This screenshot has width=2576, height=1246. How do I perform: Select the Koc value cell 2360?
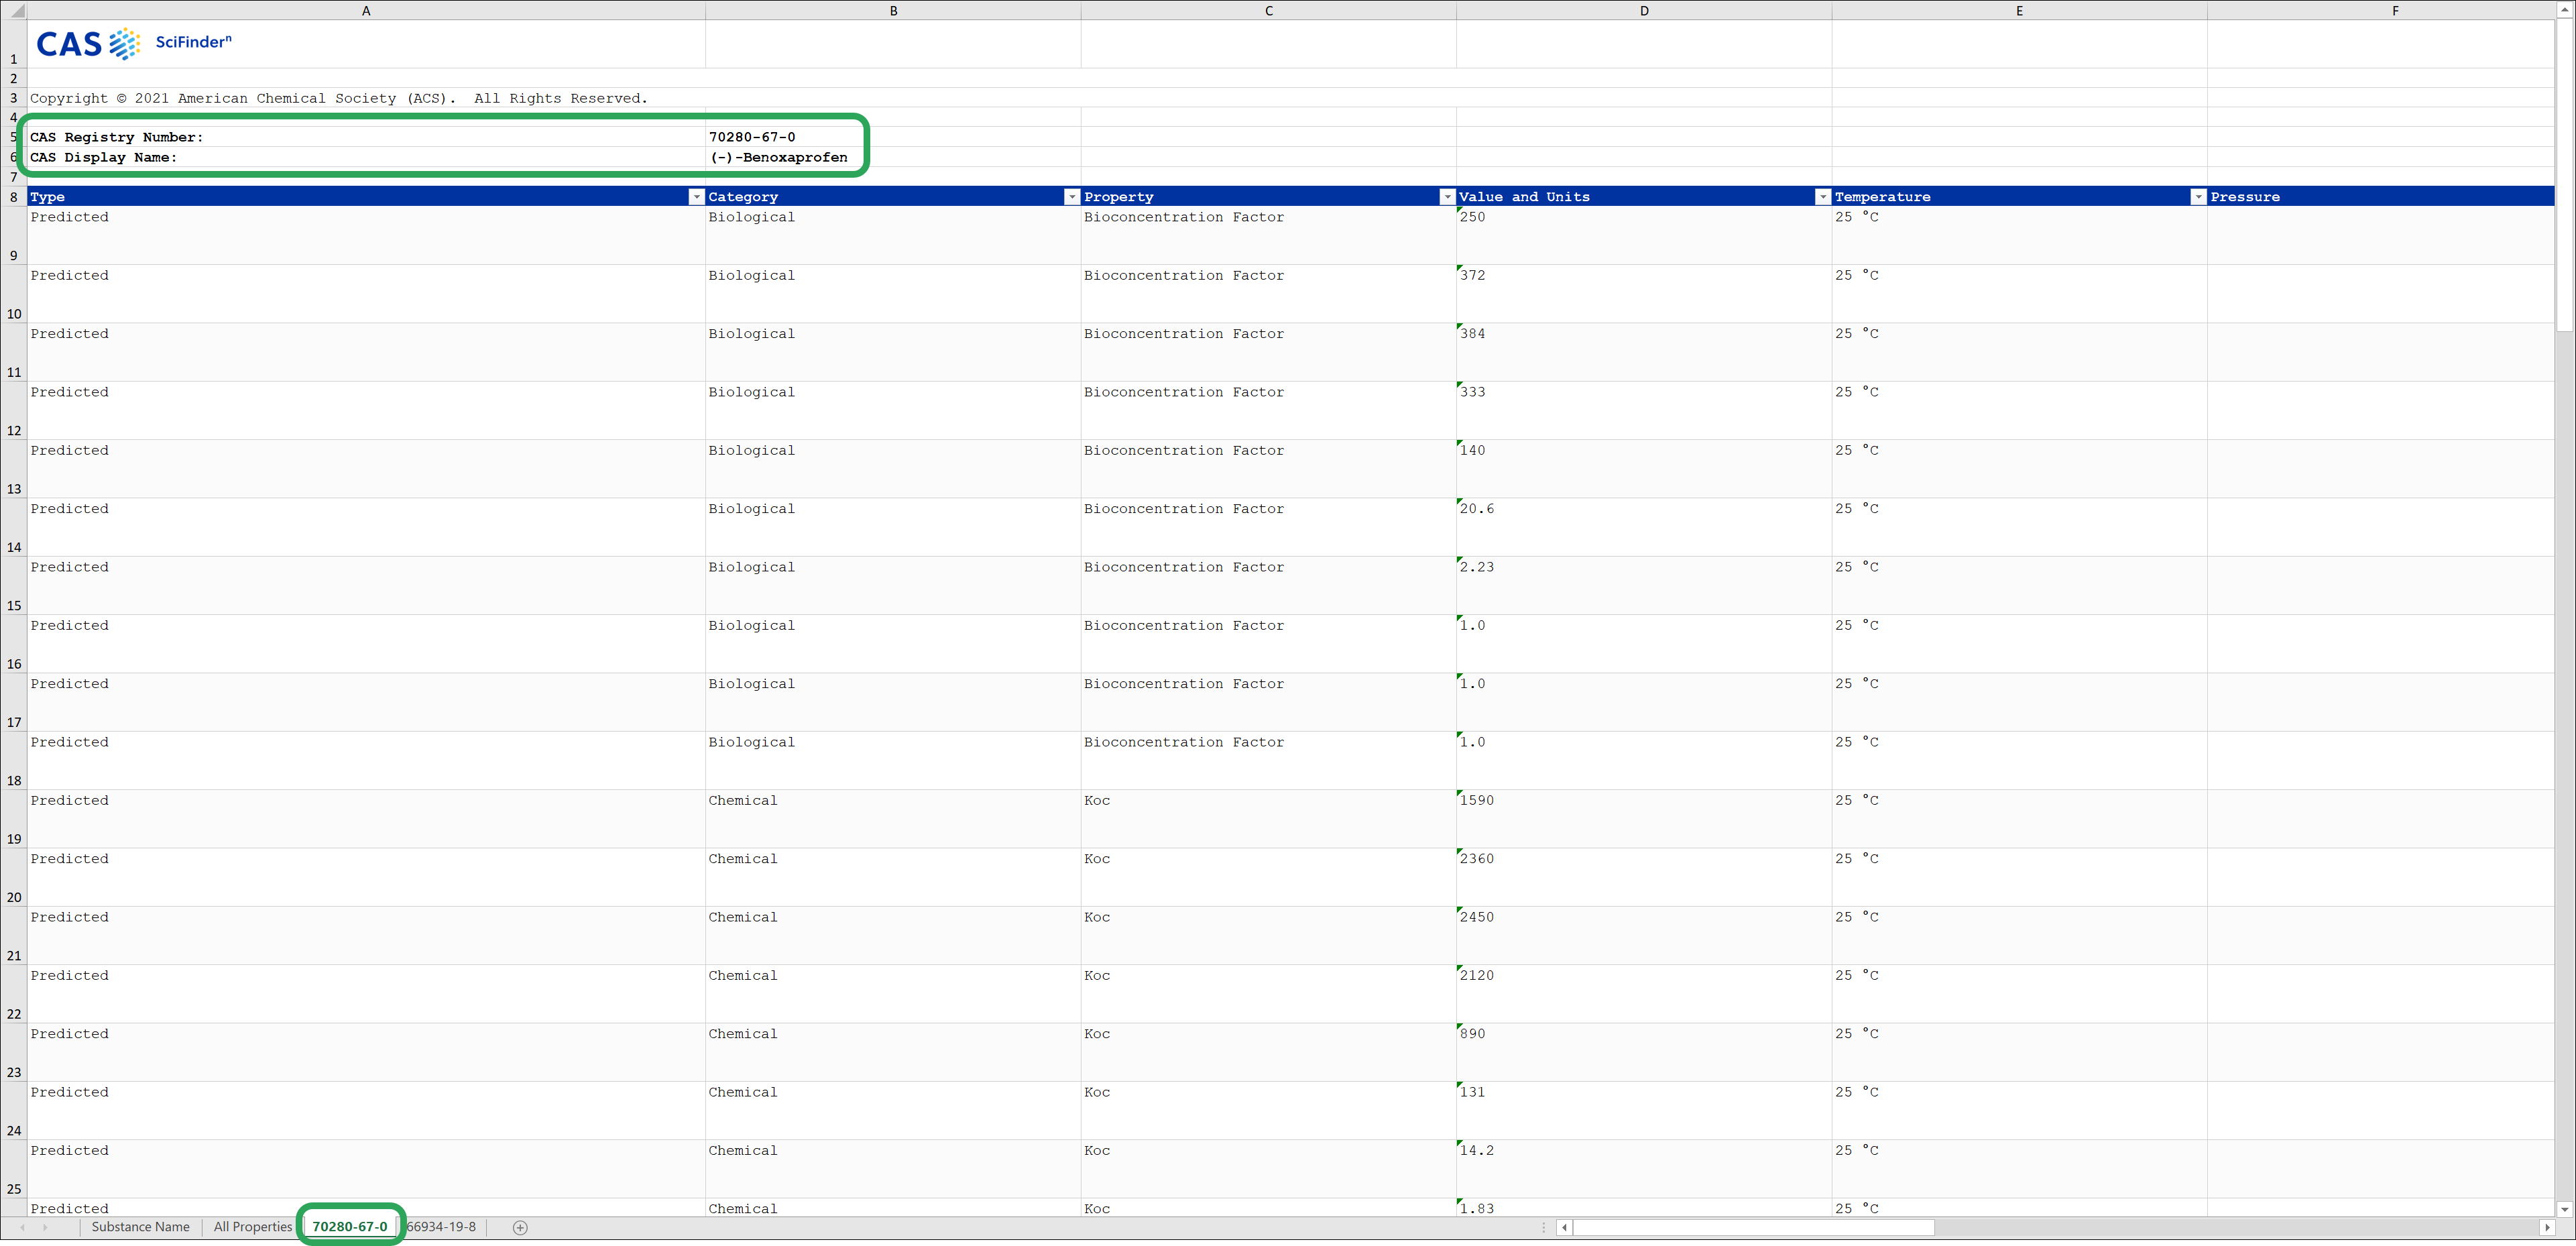pos(1644,877)
